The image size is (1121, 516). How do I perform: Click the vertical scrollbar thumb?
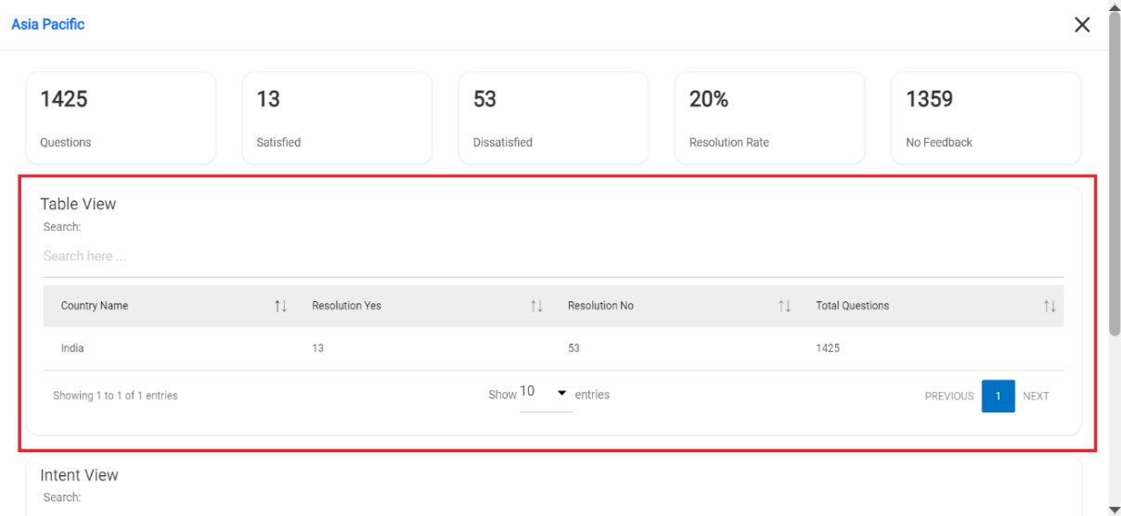(1115, 176)
